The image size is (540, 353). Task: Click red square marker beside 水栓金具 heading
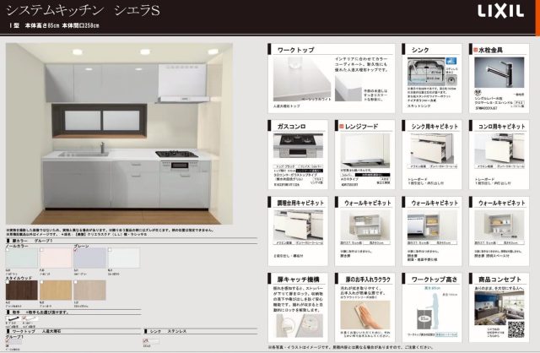click(x=476, y=50)
